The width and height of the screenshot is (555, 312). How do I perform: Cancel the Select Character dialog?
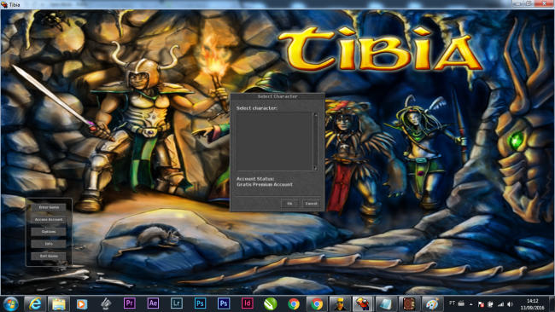tap(311, 204)
